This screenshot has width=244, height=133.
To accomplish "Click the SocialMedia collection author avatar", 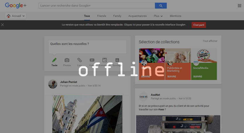I will point(196,63).
